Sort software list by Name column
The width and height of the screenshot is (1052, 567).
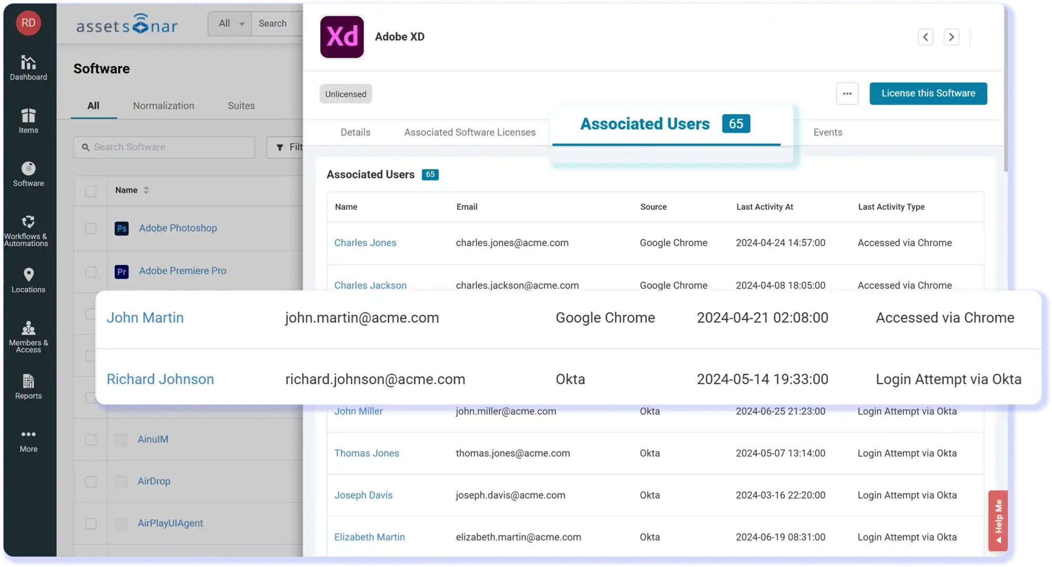click(132, 190)
